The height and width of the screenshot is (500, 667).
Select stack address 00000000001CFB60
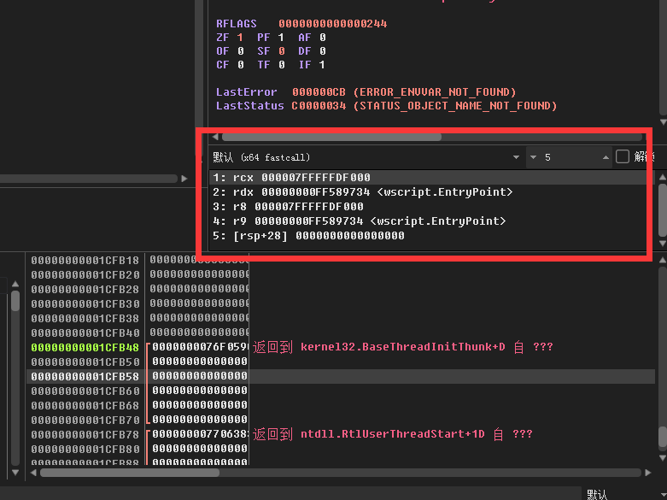pos(85,391)
